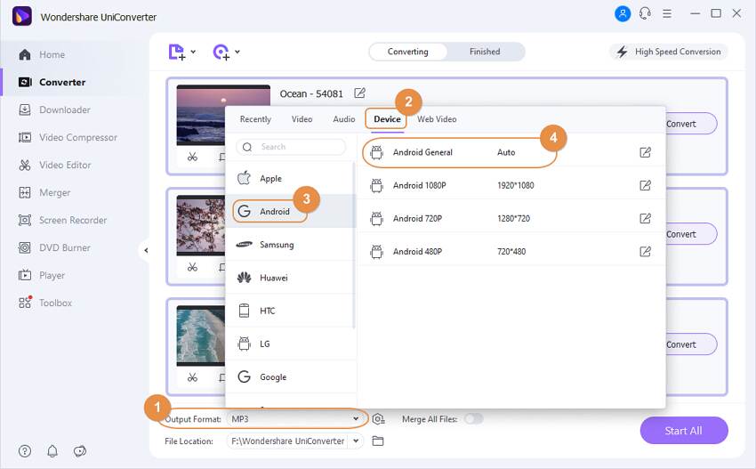Choose Google device category

(x=290, y=376)
